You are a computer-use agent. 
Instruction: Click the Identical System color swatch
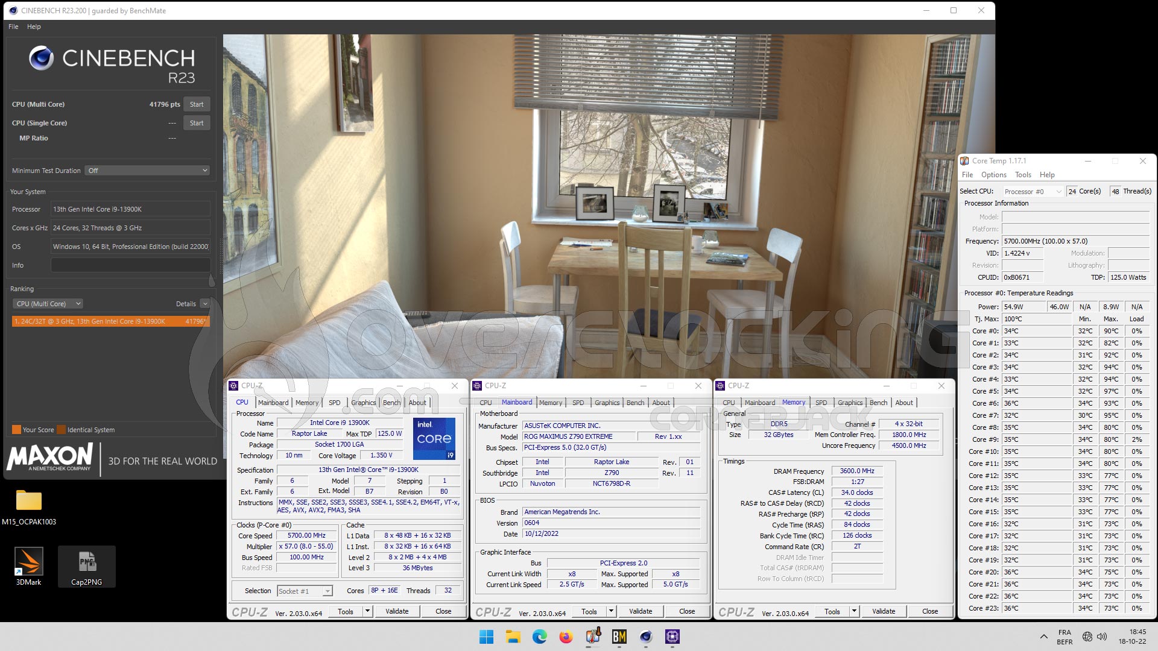pyautogui.click(x=61, y=430)
